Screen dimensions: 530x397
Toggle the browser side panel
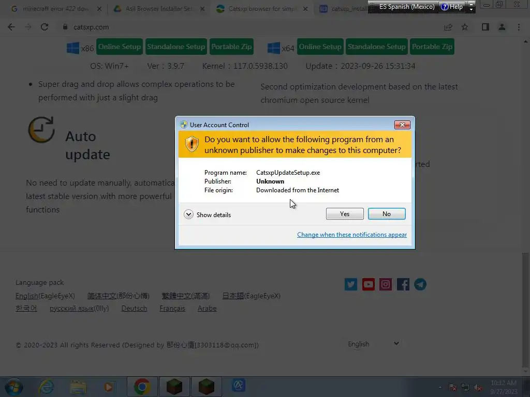pyautogui.click(x=485, y=27)
